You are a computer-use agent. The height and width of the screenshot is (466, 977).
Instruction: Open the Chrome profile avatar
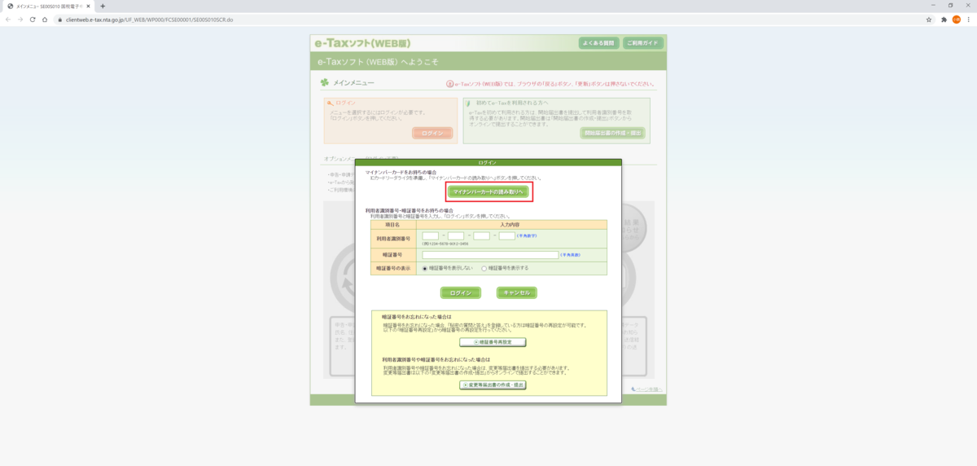(x=957, y=19)
